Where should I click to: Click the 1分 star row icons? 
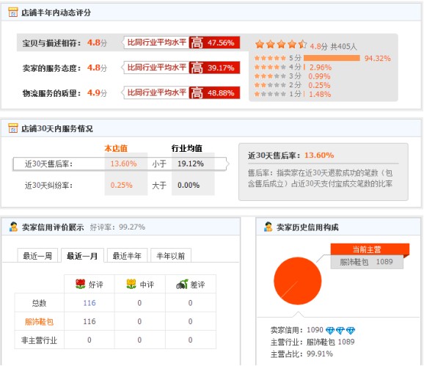tap(270, 94)
